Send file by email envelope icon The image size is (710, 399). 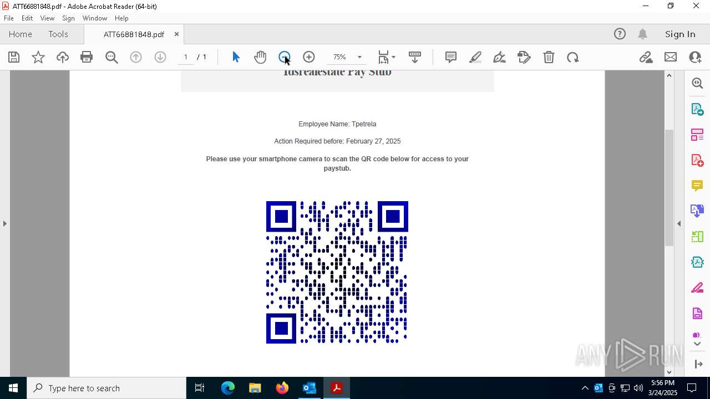[x=671, y=57]
